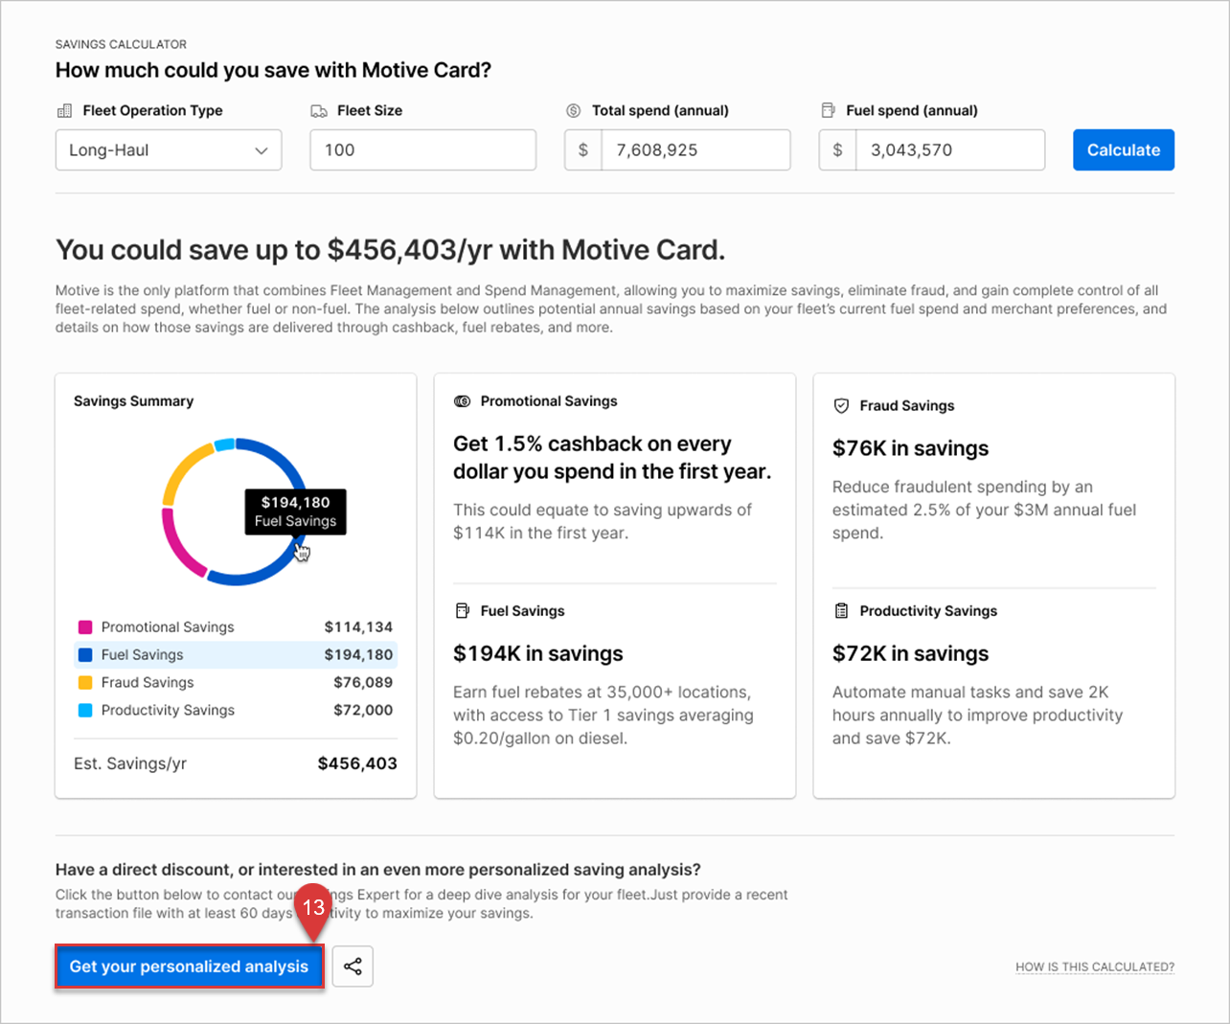The width and height of the screenshot is (1230, 1024).
Task: Click the pink Promotional Savings legend swatch
Action: point(85,627)
